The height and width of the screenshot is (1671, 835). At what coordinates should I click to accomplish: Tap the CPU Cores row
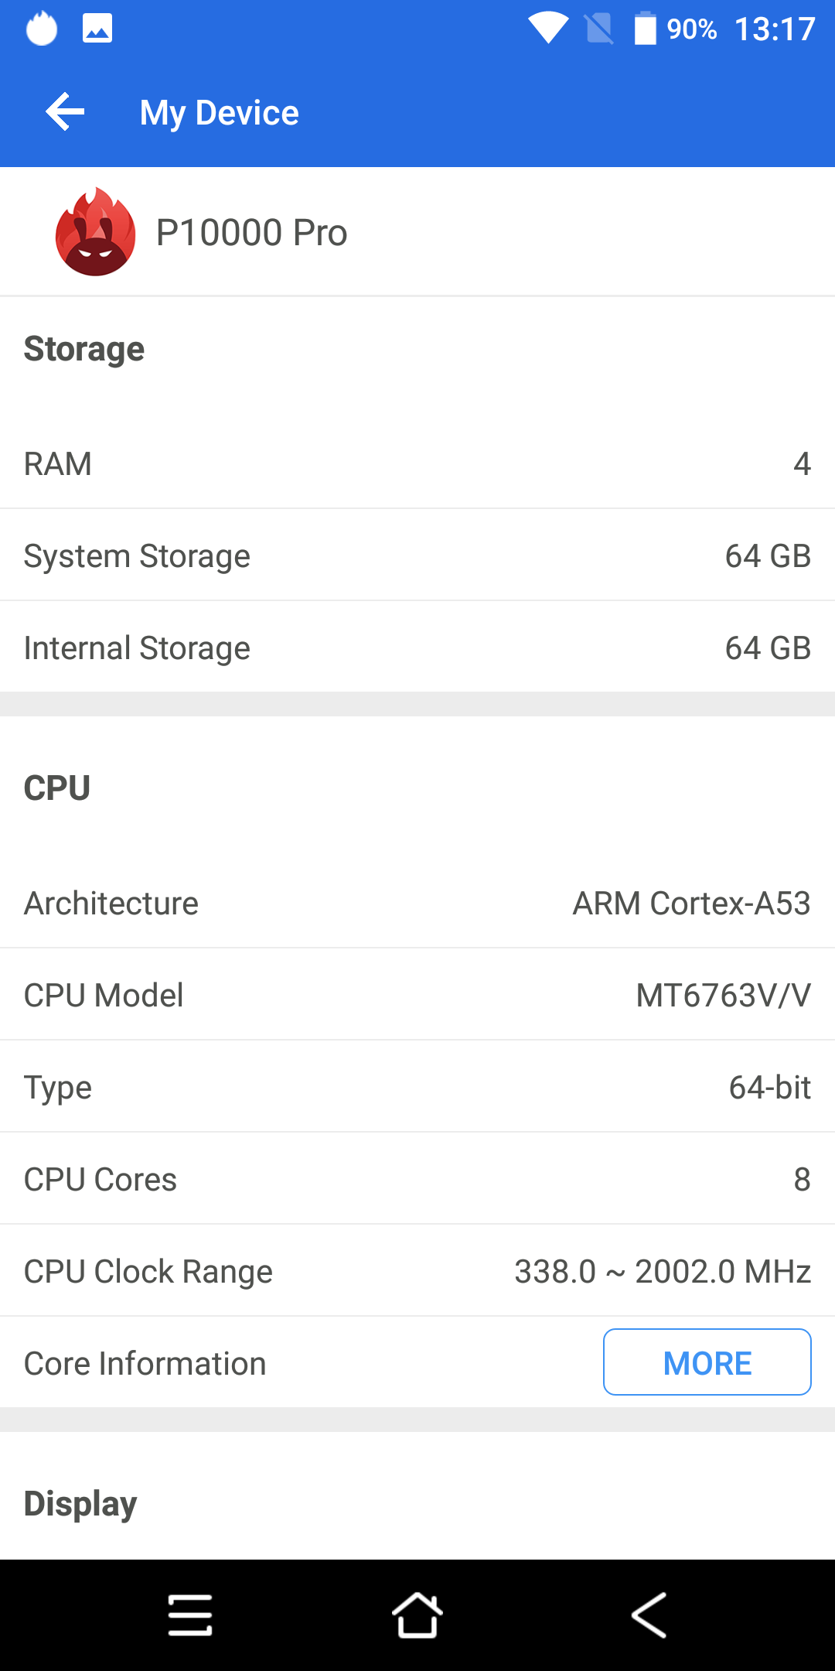(417, 1179)
